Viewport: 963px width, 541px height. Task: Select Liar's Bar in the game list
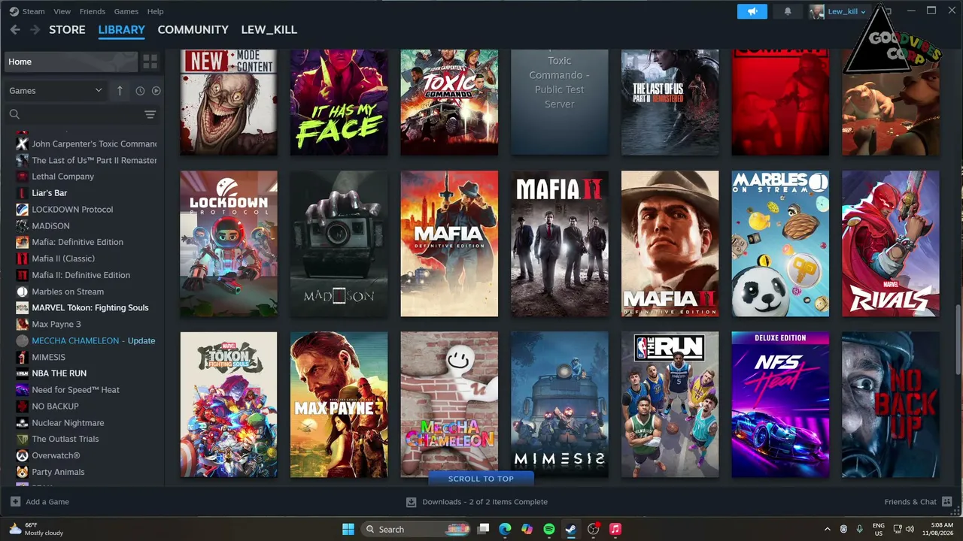50,193
